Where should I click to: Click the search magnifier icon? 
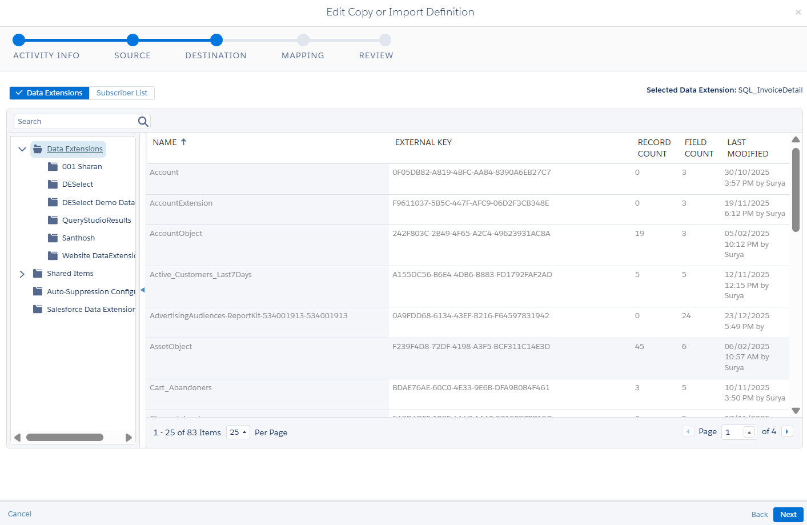[143, 122]
